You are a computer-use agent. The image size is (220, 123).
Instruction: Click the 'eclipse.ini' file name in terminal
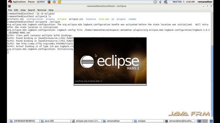click(x=76, y=19)
